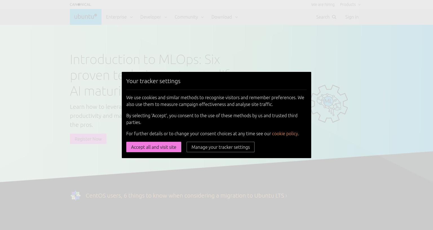Click the Register Now button

coord(88,139)
